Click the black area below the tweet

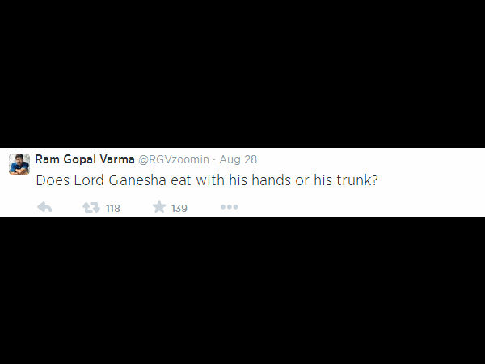242,291
